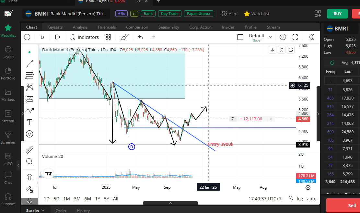Image resolution: width=360 pixels, height=213 pixels.
Task: Switch to the Analysis tab
Action: [x=80, y=27]
